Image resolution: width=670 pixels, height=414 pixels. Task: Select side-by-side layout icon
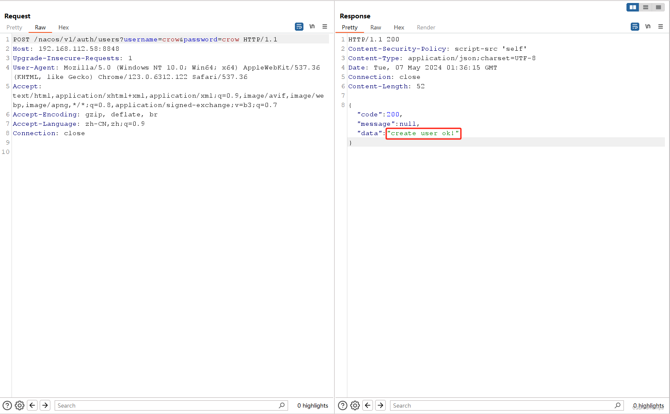click(633, 7)
